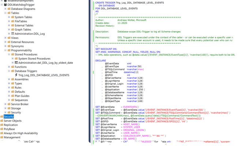Select the Storage tree item
The image size is (238, 146).
(x=16, y=108)
